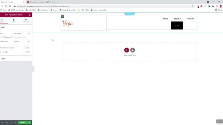Go to browser home page
The image size is (223, 125).
point(10,6)
